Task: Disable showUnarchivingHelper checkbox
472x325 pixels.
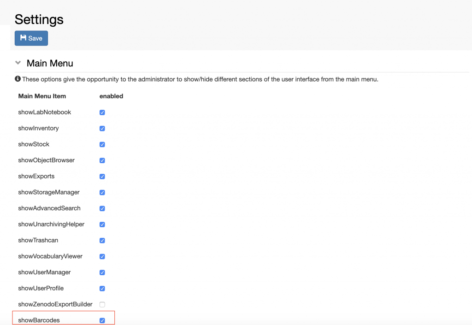Action: click(102, 225)
